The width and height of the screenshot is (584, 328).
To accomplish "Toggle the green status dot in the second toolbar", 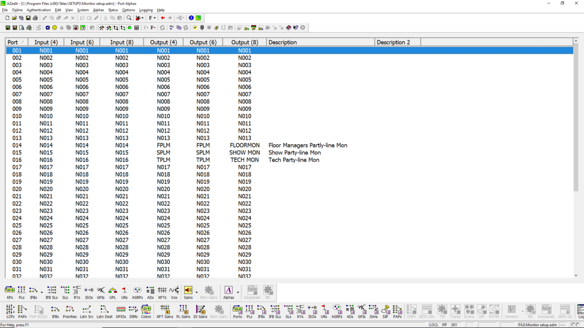I will coord(129,27).
